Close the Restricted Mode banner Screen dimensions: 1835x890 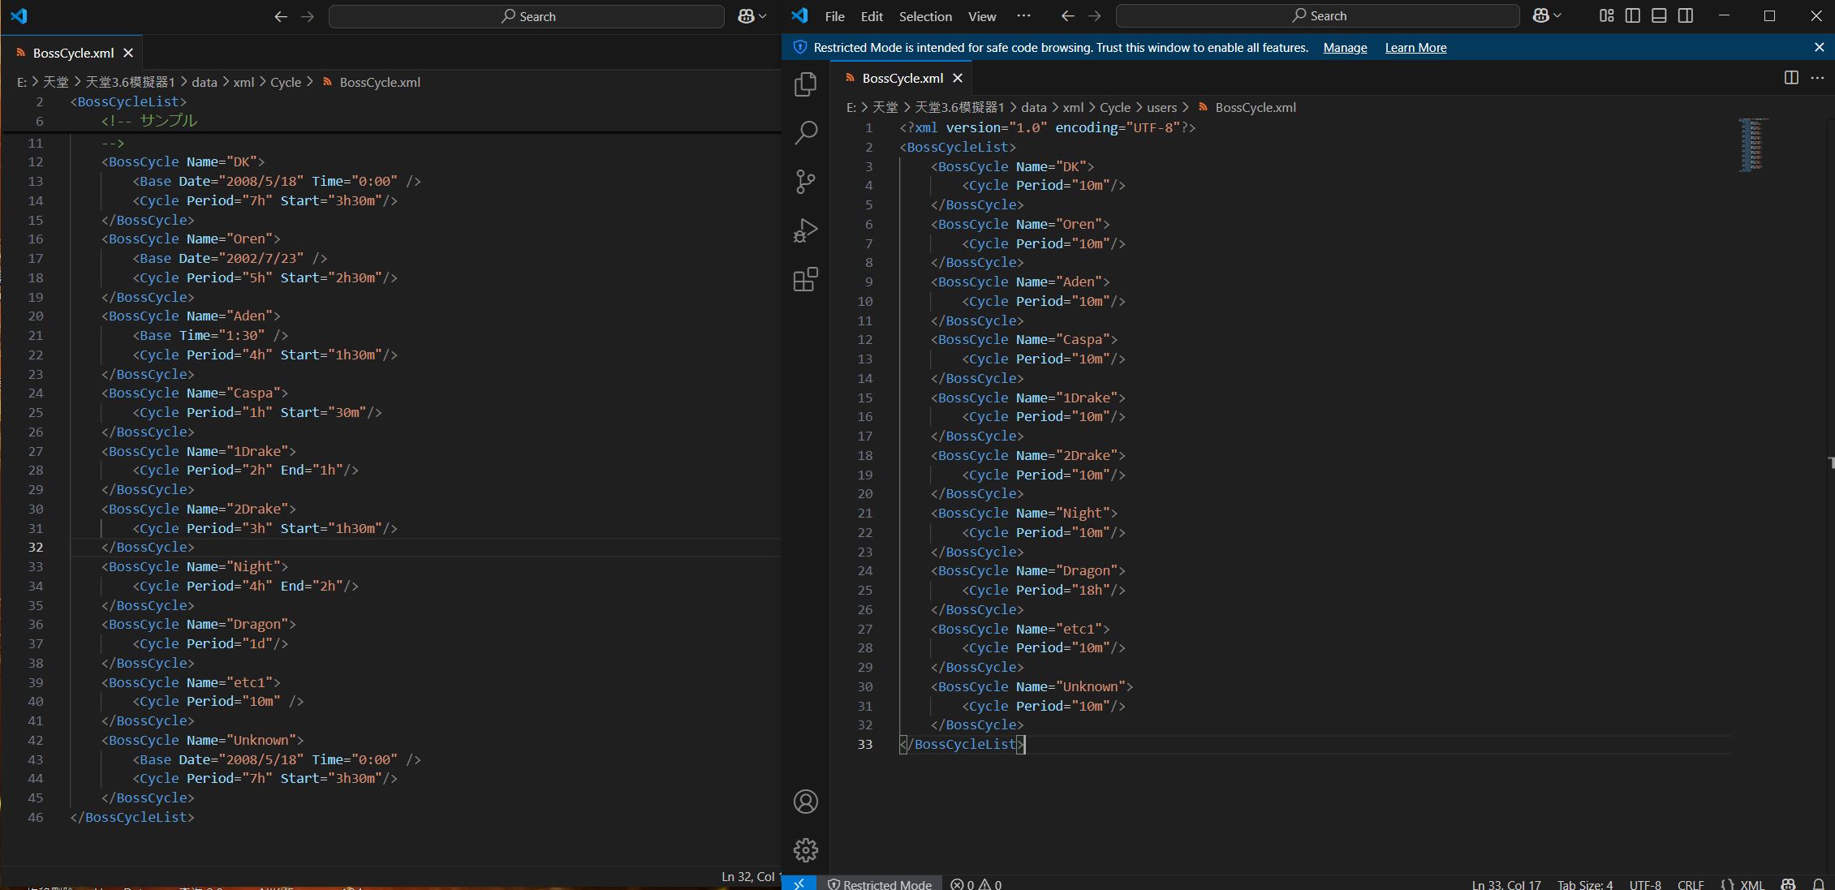(x=1819, y=48)
